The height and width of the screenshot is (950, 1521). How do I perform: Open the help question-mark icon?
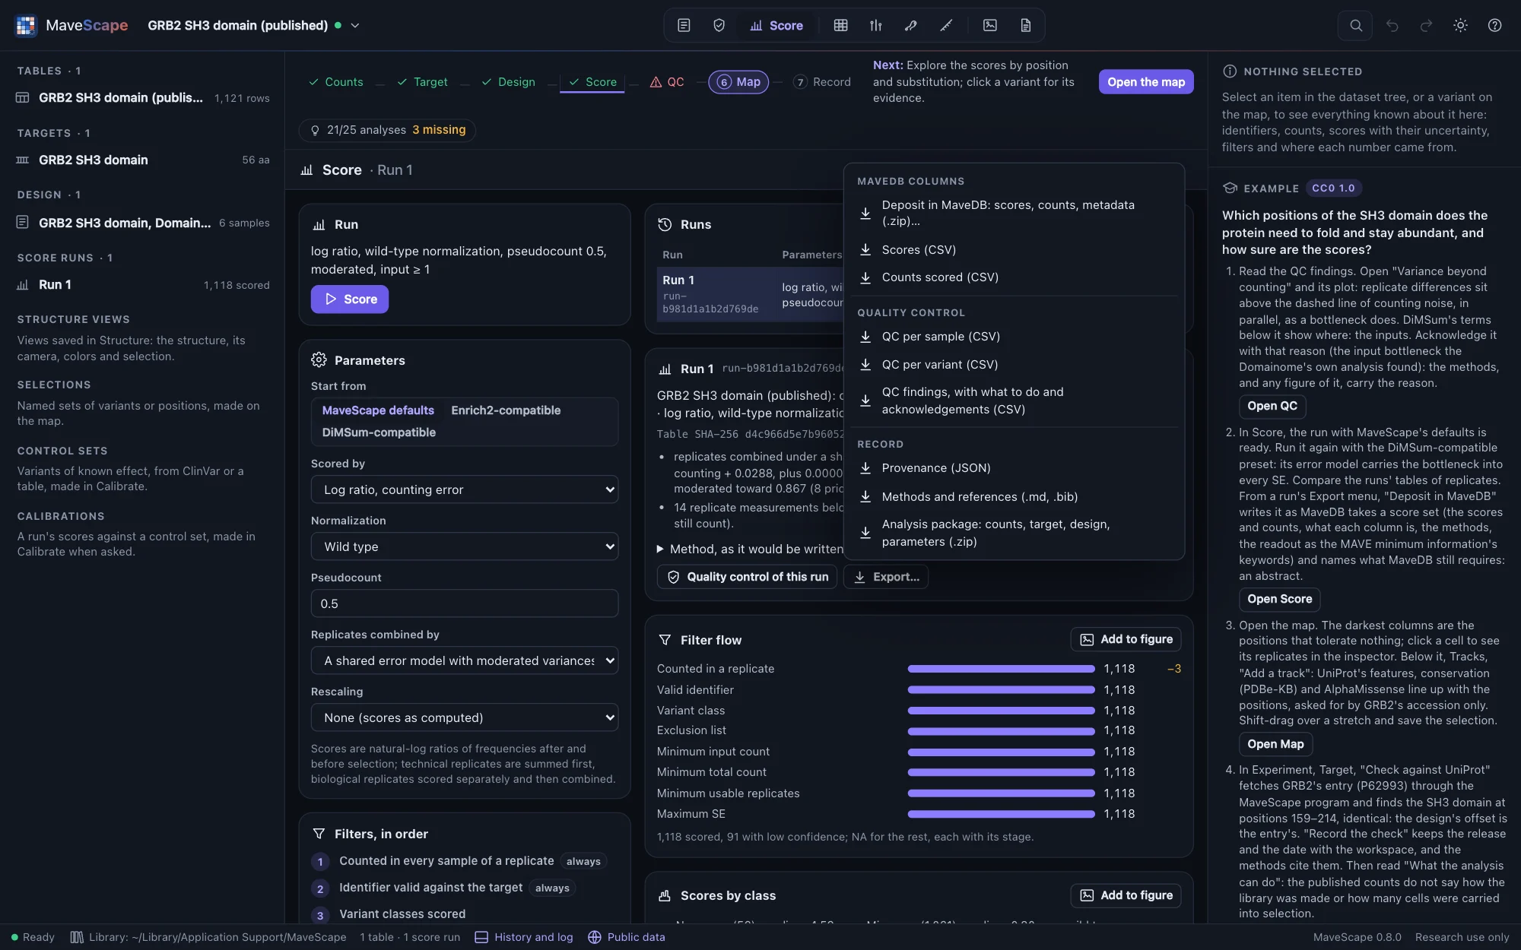(x=1494, y=25)
